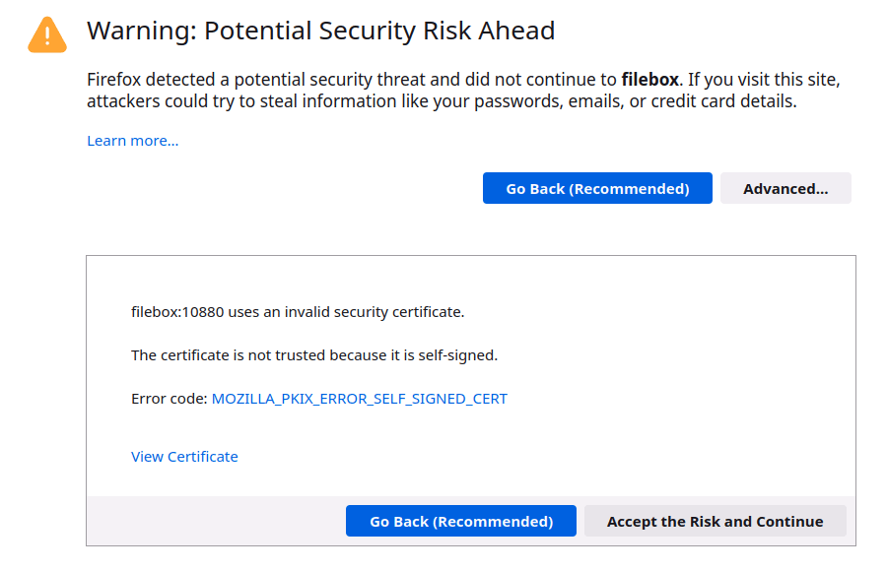Image resolution: width=887 pixels, height=571 pixels.
Task: Click the orange warning triangle icon
Action: click(47, 34)
